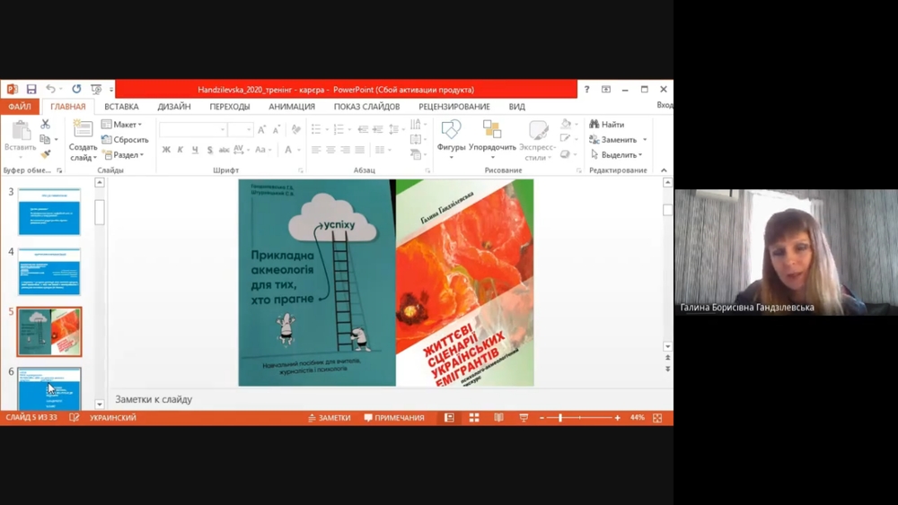898x505 pixels.
Task: Click the Create slide (Создать слайд) icon
Action: (x=83, y=130)
